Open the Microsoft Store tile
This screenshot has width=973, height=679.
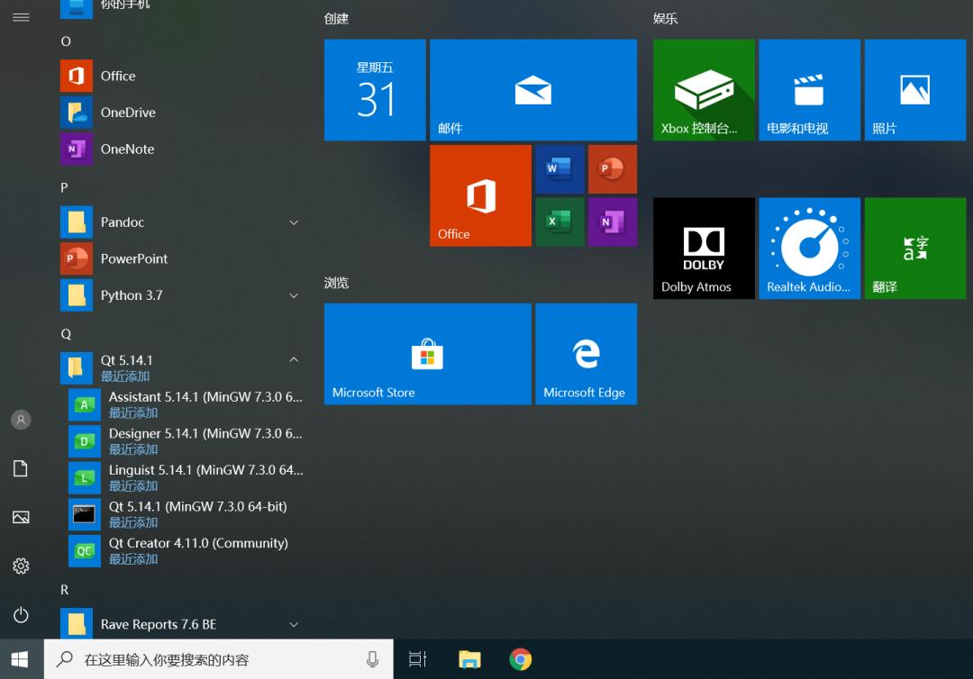(427, 353)
